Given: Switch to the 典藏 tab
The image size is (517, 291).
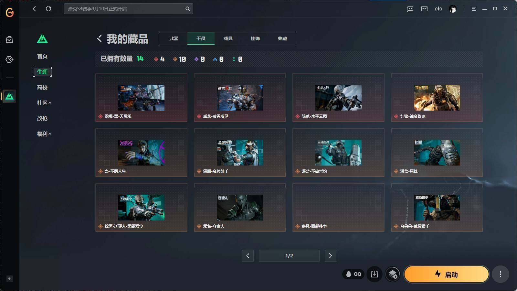Looking at the screenshot, I should click(282, 38).
